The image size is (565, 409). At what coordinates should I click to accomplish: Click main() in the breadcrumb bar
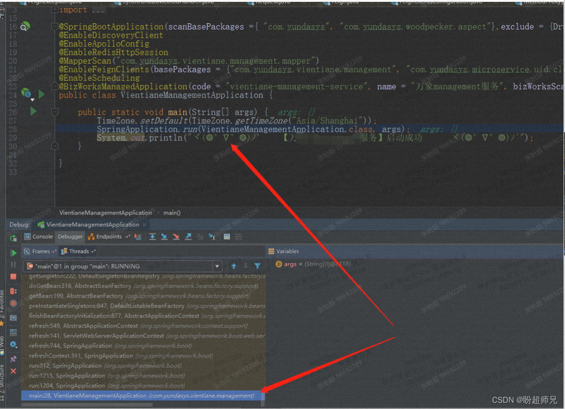172,213
